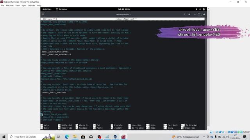The image size is (250, 140).
Task: Click the nano Write Out shortcut label
Action: point(67,125)
